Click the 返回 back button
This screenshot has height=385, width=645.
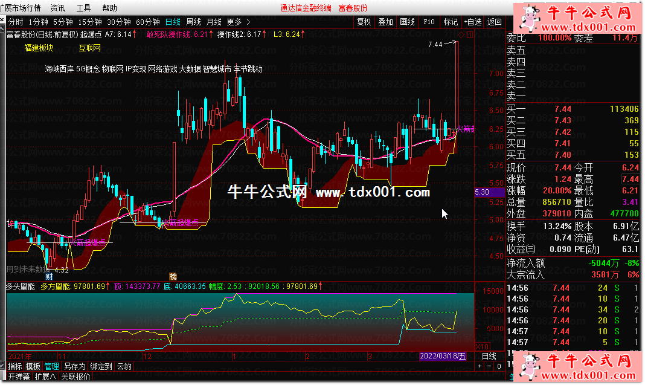[x=494, y=22]
